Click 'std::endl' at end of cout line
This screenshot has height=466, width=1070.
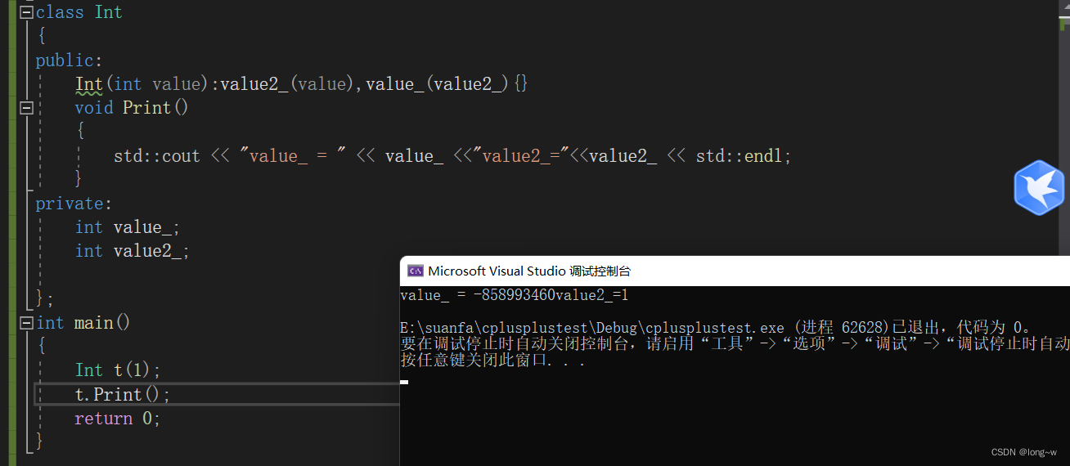(x=740, y=156)
